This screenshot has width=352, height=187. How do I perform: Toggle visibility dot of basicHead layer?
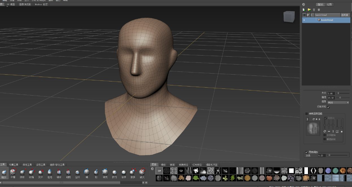click(x=304, y=20)
